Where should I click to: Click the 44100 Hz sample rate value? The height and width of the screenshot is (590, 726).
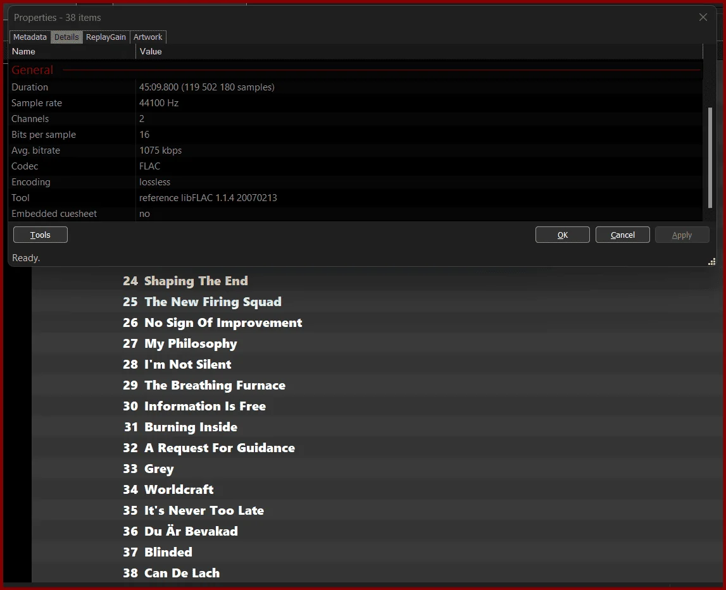(x=159, y=102)
